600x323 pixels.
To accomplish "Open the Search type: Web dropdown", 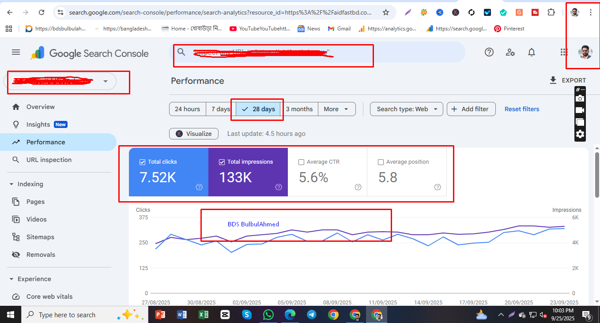I will [406, 109].
